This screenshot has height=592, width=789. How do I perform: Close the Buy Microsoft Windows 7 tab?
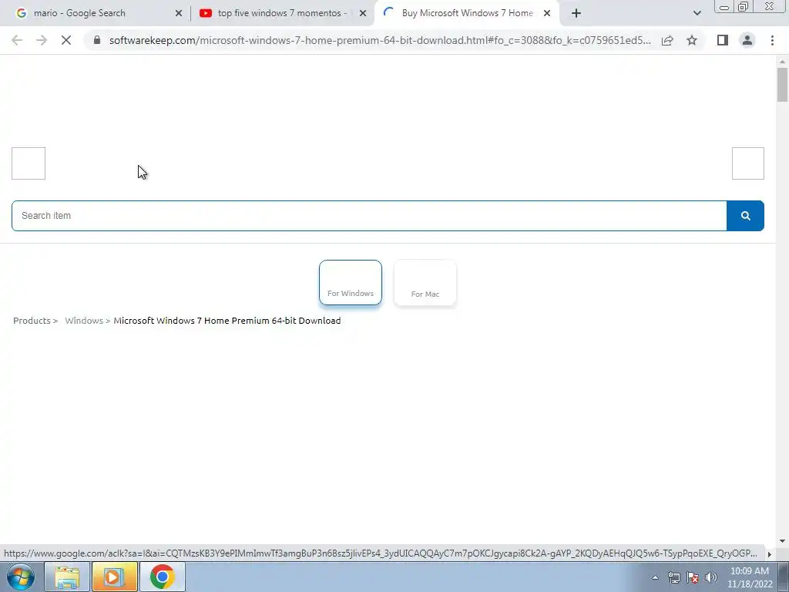(x=547, y=13)
